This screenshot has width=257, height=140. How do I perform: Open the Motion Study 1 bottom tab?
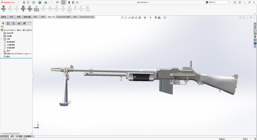coord(29,136)
